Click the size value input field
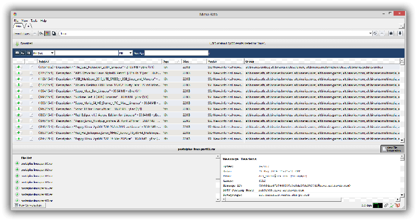The width and height of the screenshot is (417, 221). point(87,53)
